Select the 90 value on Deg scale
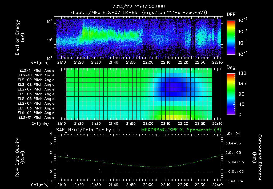Viewport: 273px width, 189px height. pyautogui.click(x=242, y=94)
